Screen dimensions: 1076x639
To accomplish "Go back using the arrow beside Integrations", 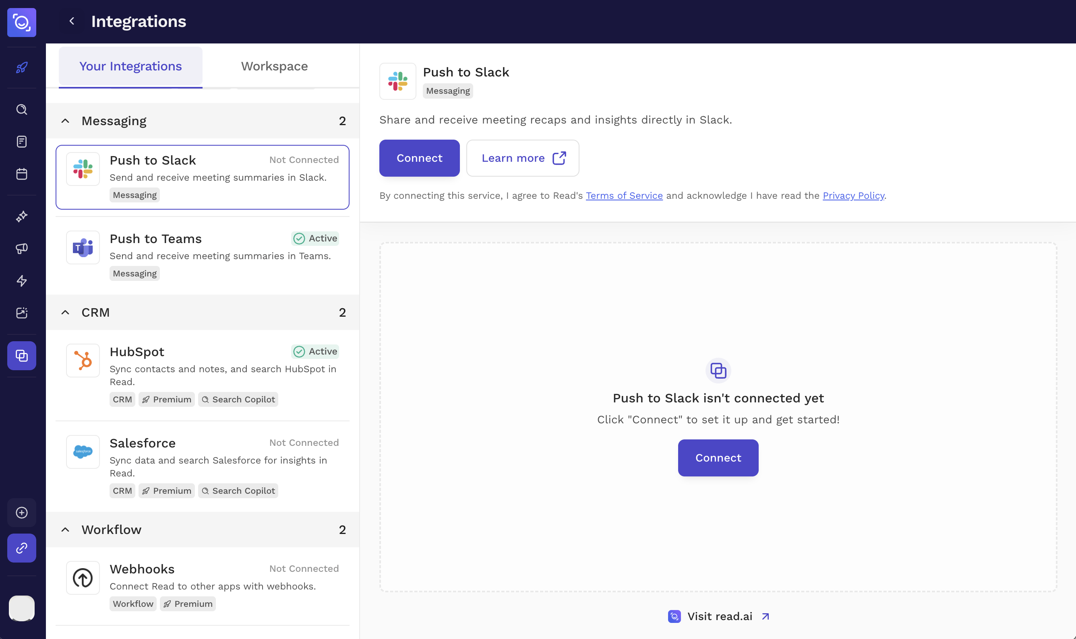I will pyautogui.click(x=72, y=21).
